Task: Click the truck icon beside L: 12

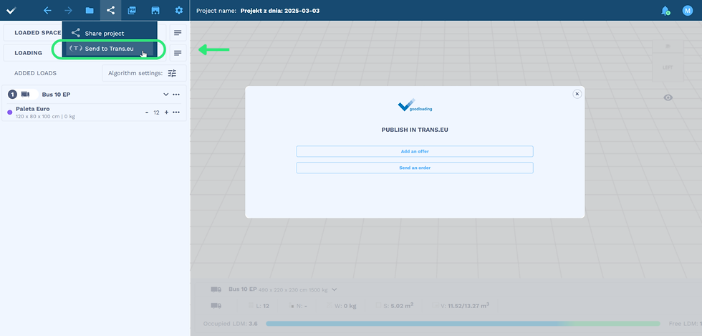Action: tap(216, 305)
